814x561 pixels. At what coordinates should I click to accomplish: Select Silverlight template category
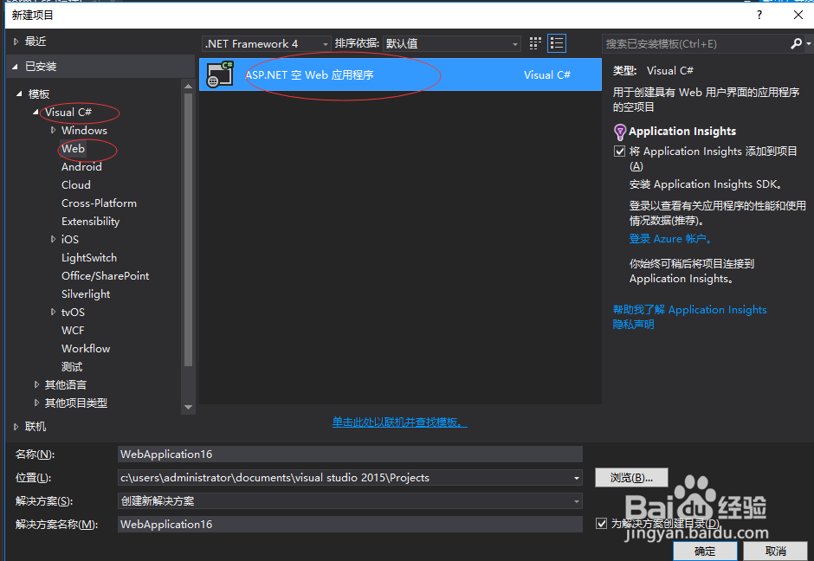click(x=86, y=293)
